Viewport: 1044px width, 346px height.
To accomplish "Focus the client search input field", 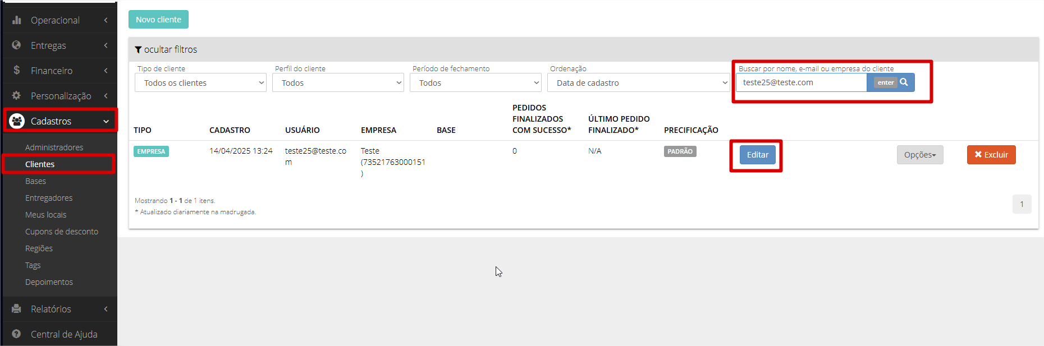I will tap(801, 82).
